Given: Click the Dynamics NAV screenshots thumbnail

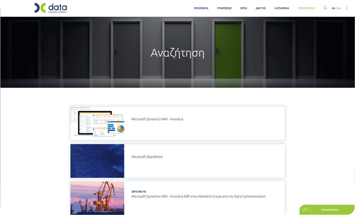Looking at the screenshot, I should pos(97,122).
